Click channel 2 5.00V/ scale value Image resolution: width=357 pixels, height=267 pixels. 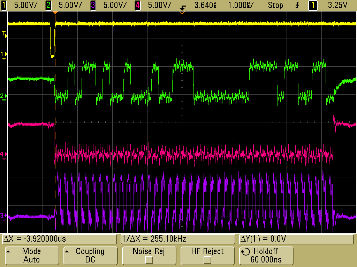tap(70, 5)
